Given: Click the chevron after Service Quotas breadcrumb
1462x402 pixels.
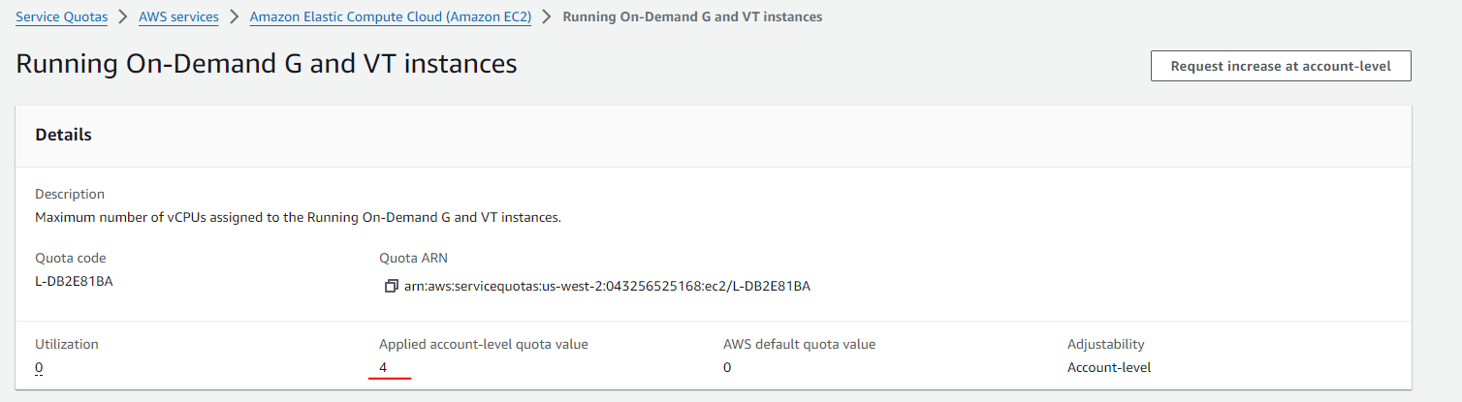Looking at the screenshot, I should click(123, 16).
